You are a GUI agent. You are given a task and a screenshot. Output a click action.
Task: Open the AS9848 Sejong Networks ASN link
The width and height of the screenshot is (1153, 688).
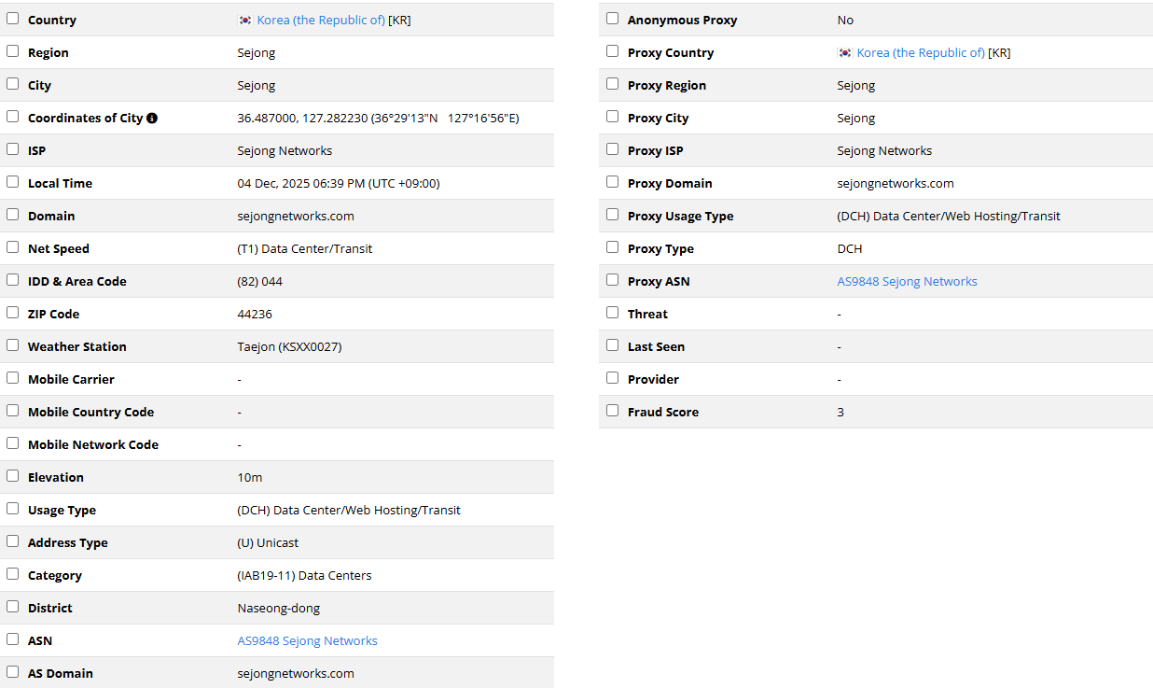pyautogui.click(x=307, y=641)
